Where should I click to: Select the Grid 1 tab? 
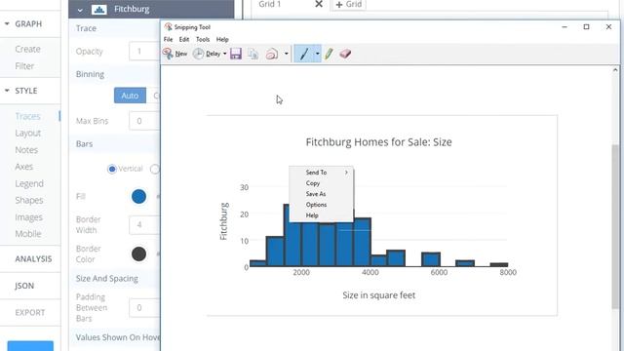click(270, 4)
